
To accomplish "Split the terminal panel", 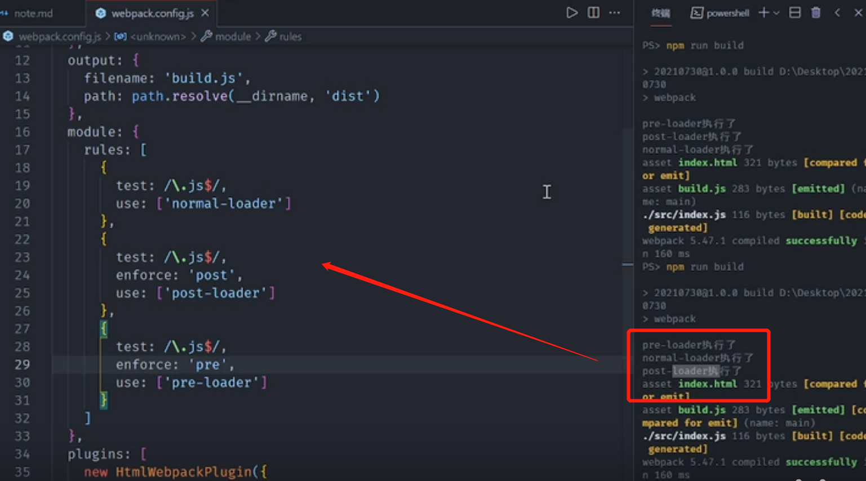I will coord(794,13).
